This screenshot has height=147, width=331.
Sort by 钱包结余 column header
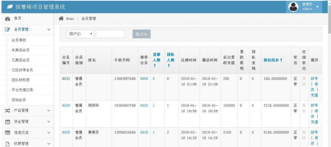(273, 60)
